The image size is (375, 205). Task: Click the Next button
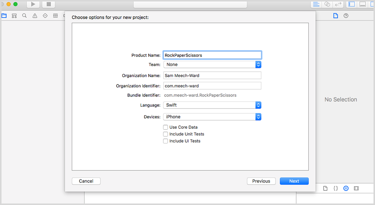(x=294, y=181)
